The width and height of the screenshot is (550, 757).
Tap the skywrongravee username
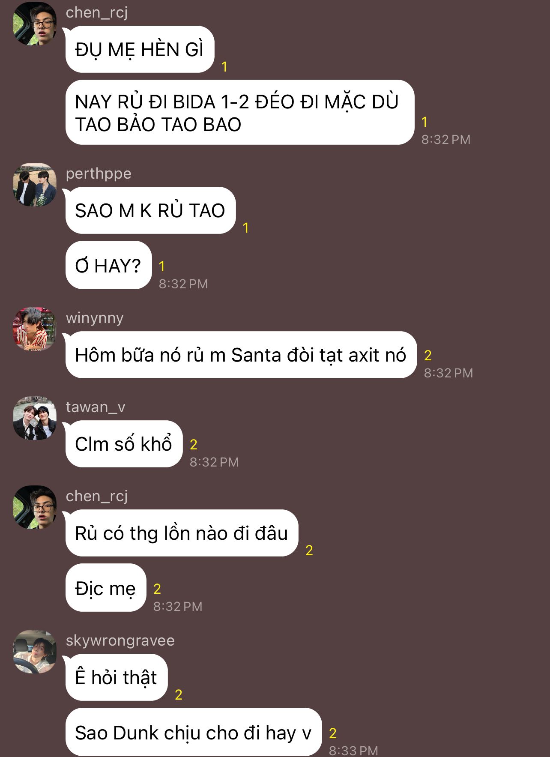[x=120, y=640]
